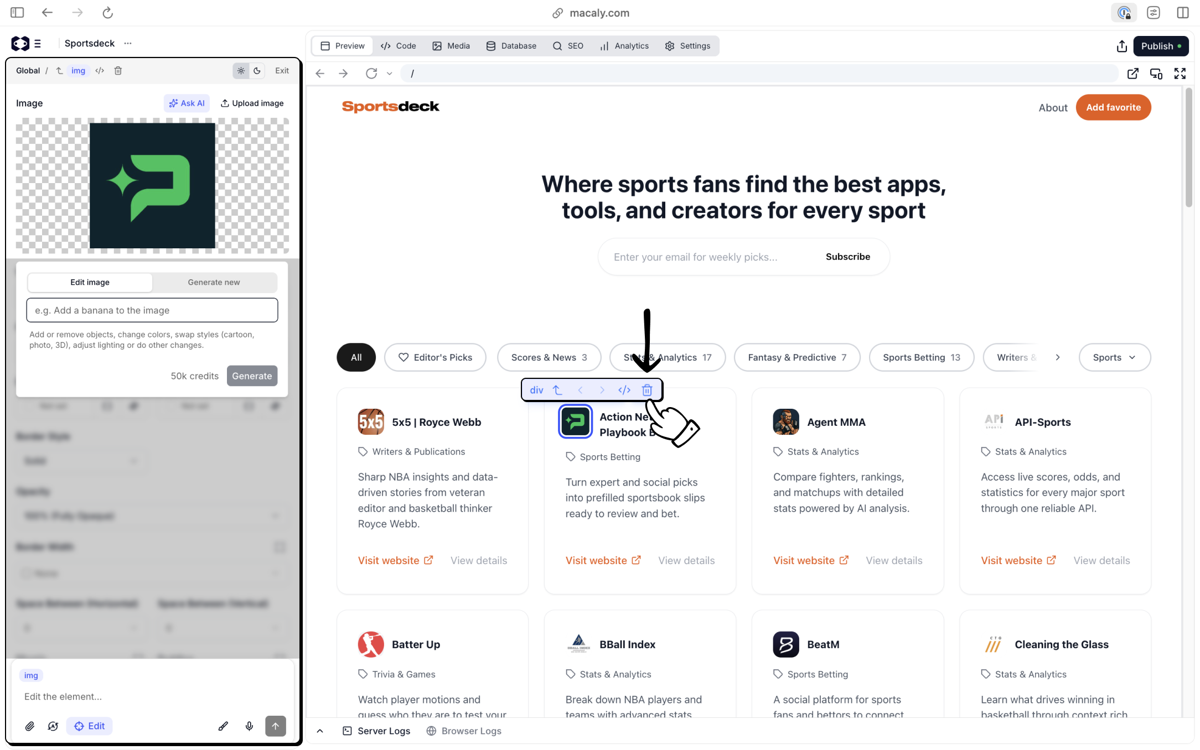Viewport: 1200px width, 750px height.
Task: Click the microphone icon in chat box
Action: point(249,726)
